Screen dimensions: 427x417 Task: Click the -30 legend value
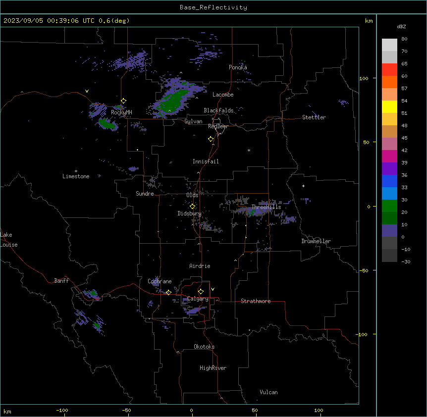tap(406, 262)
